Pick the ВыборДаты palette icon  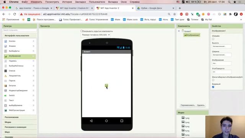(x=6, y=51)
